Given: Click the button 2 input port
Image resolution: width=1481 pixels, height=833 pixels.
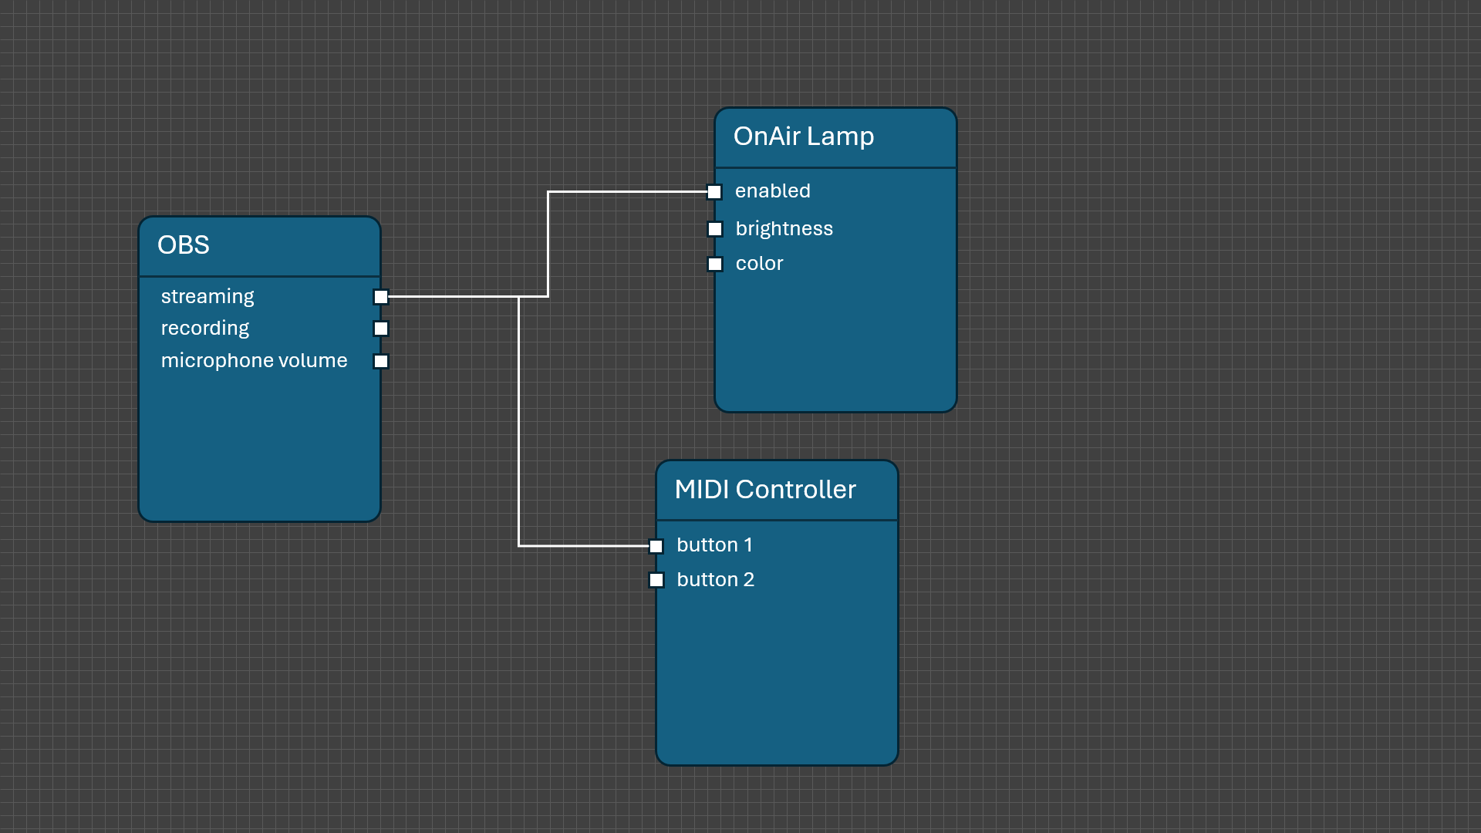Looking at the screenshot, I should 656,580.
